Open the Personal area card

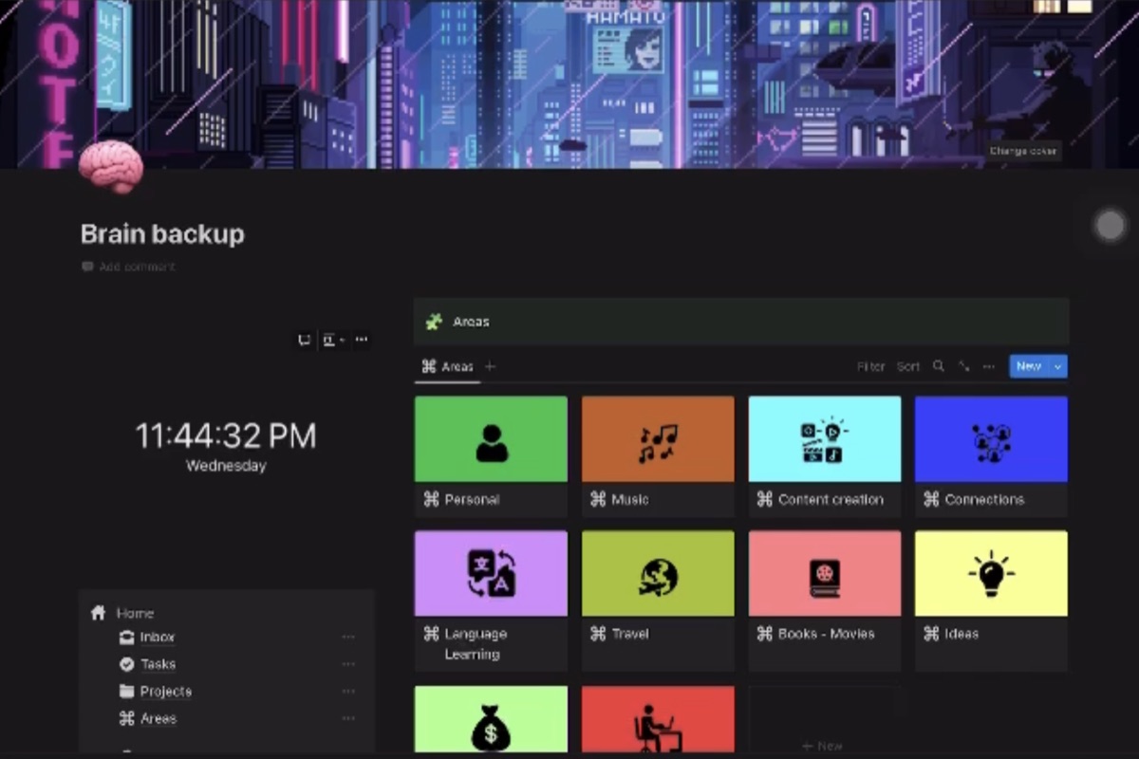point(491,456)
